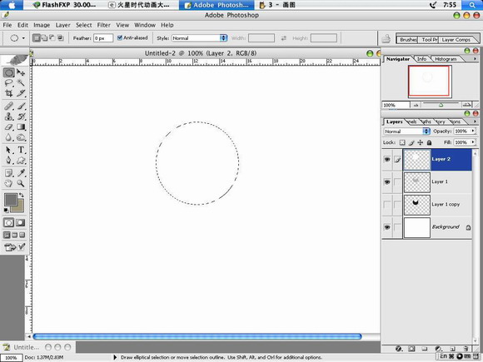Choose the Lasso tool

click(8, 82)
